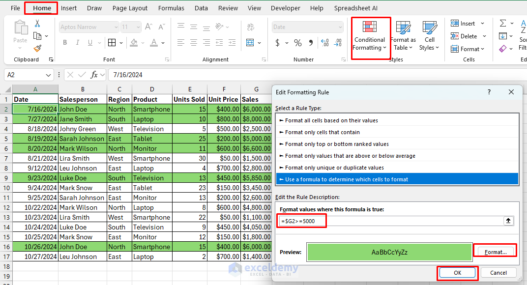
Task: Toggle Underline formatting
Action: pos(90,42)
